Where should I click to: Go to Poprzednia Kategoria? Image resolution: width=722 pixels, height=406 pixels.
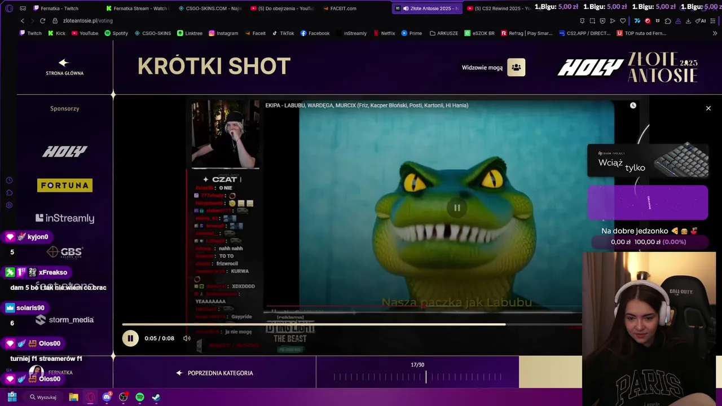[x=214, y=373]
